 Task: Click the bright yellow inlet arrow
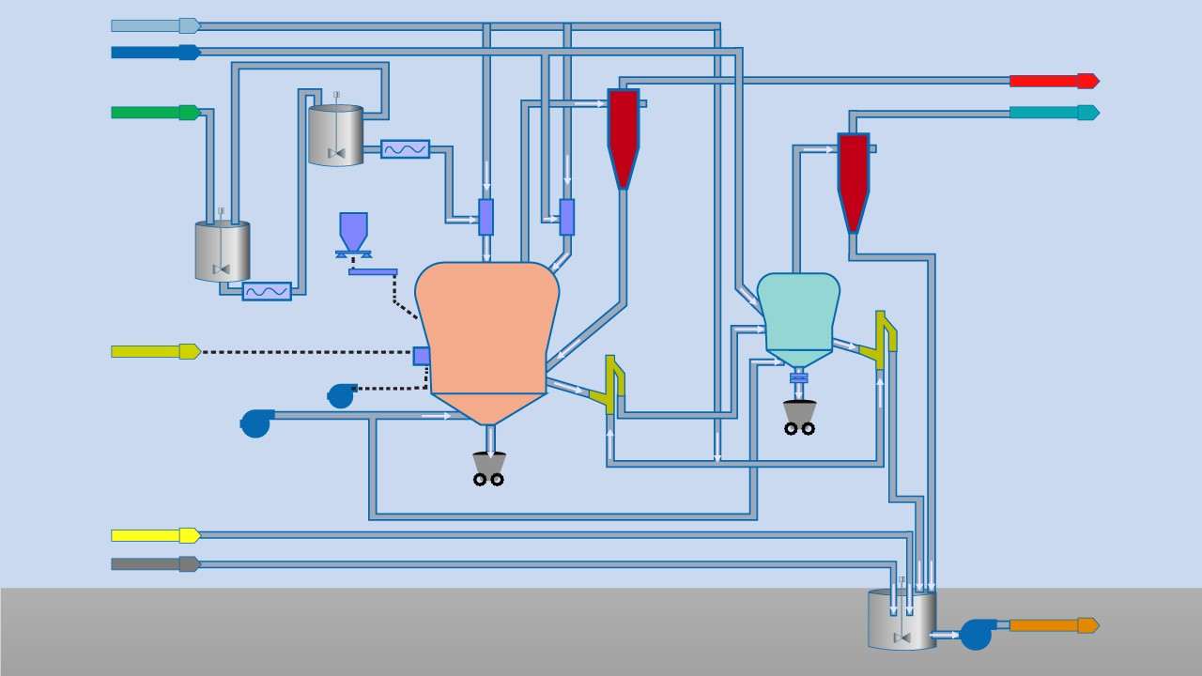[x=155, y=535]
